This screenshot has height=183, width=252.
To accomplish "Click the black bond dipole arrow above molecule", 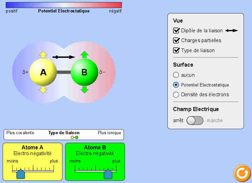I will [64, 57].
